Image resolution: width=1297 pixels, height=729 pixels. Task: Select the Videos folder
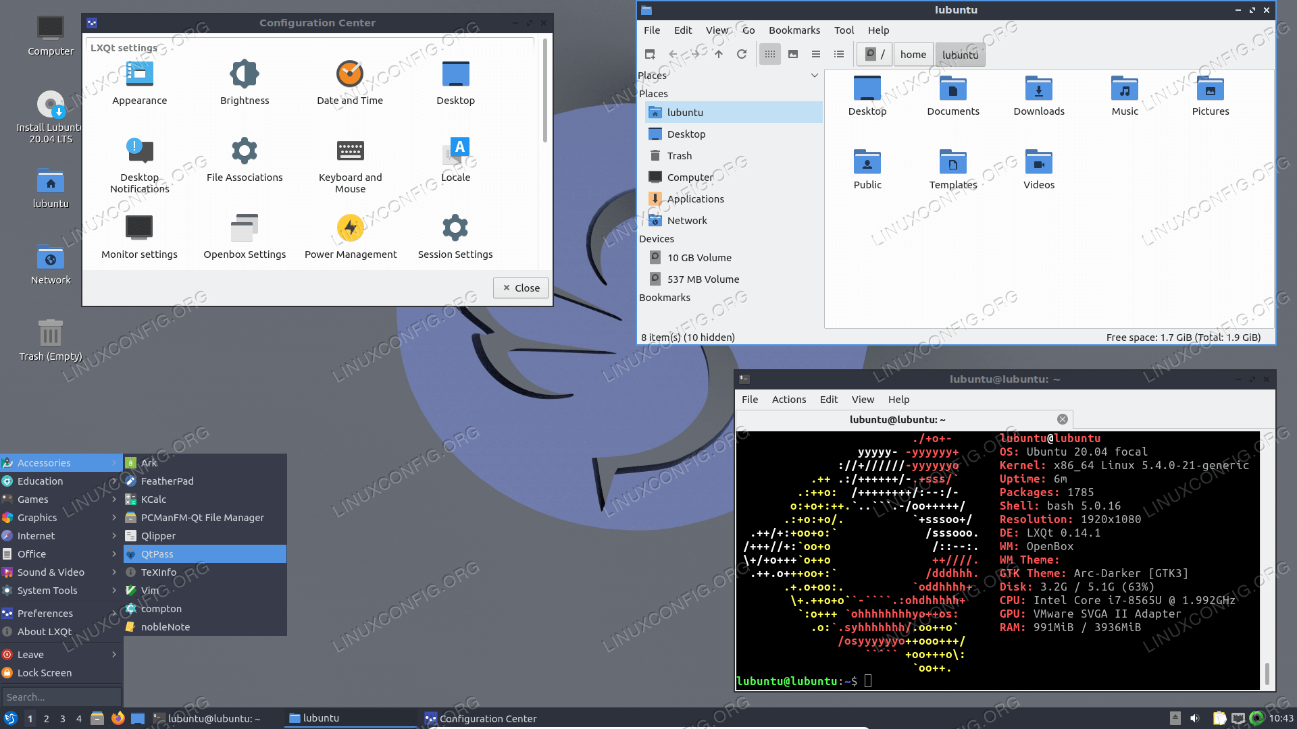point(1039,169)
